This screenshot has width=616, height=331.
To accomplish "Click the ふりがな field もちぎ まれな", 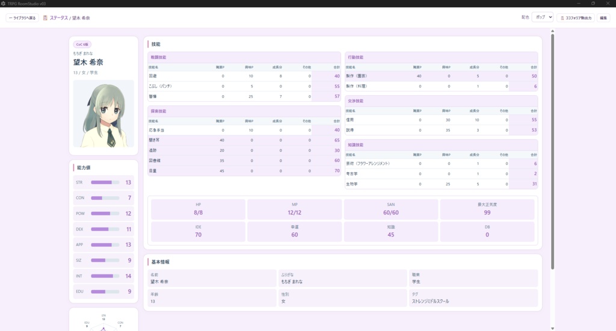I will 342,278.
